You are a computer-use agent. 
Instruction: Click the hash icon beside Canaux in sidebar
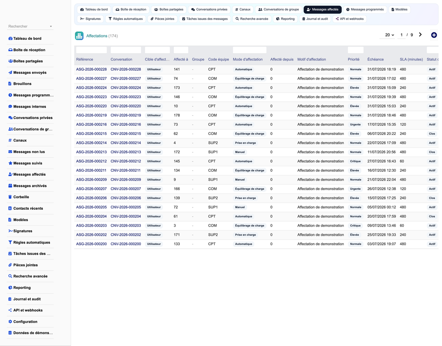tap(10, 140)
